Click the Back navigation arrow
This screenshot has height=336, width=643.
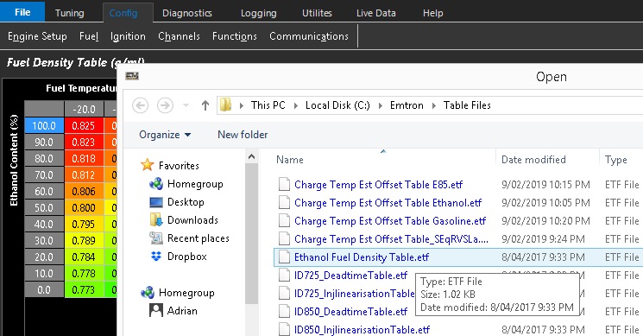(140, 105)
